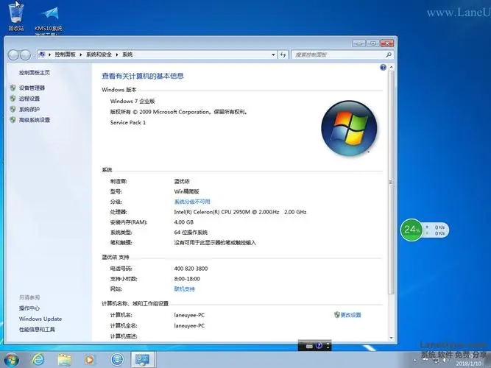Click the search magnifier icon
The height and width of the screenshot is (368, 491).
point(389,54)
